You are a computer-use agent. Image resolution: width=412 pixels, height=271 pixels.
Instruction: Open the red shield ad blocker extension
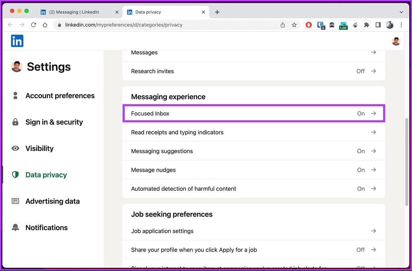[x=309, y=25]
